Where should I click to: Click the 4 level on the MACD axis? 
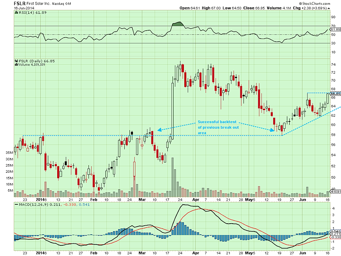point(334,208)
